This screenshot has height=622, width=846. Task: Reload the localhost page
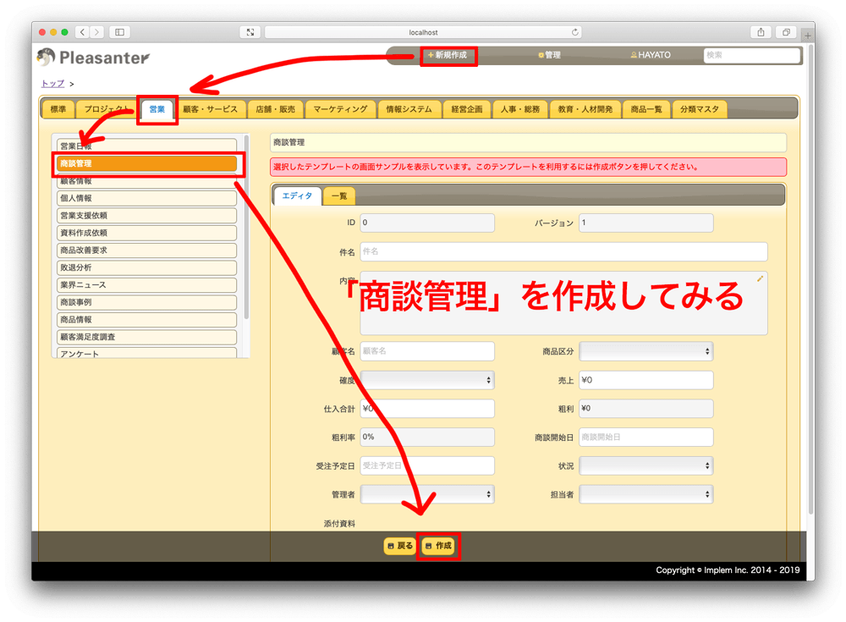(575, 32)
